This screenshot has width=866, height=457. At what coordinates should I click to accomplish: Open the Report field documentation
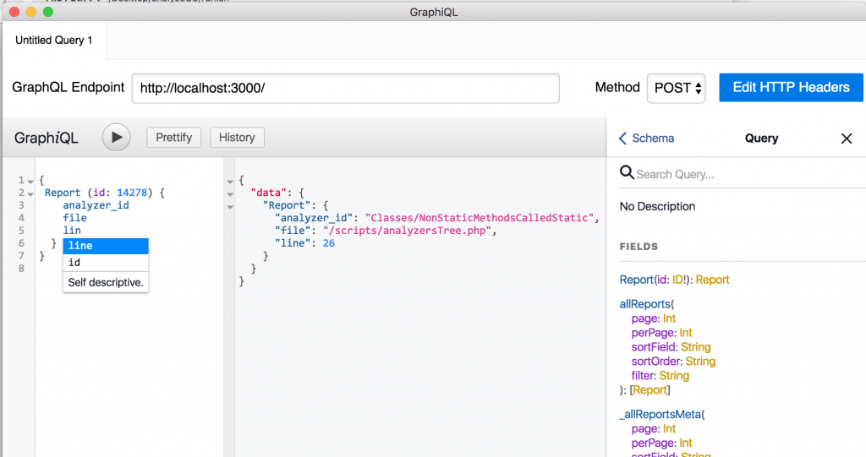tap(636, 280)
